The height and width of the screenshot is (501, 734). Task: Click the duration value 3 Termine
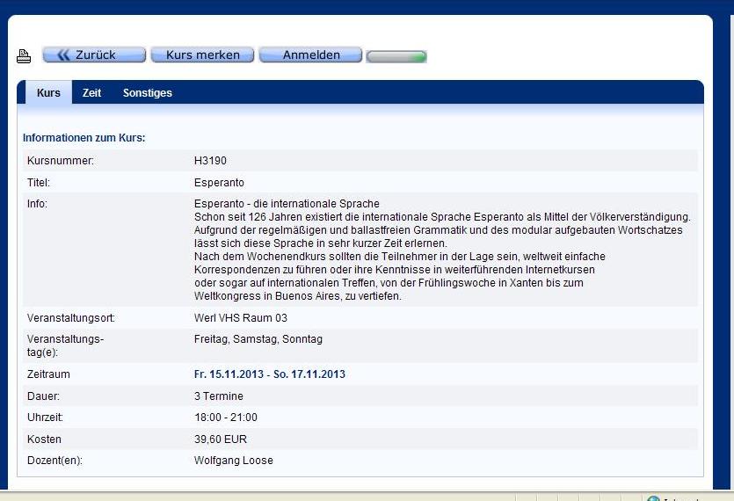tap(219, 396)
